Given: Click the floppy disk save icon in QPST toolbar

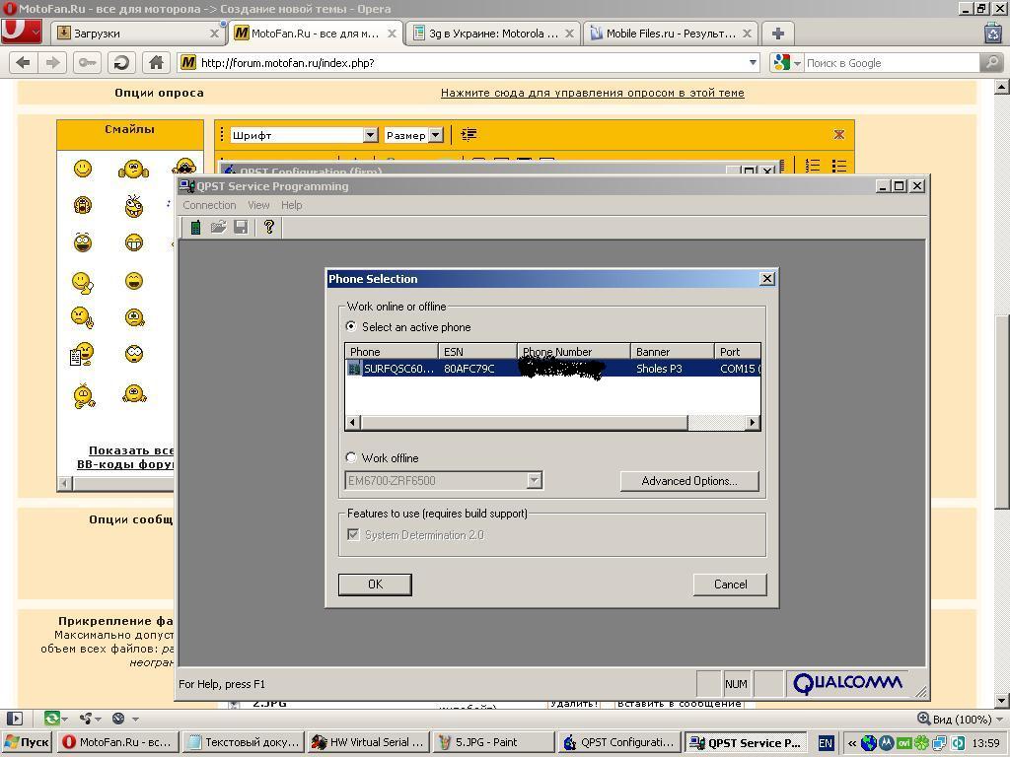Looking at the screenshot, I should [241, 227].
